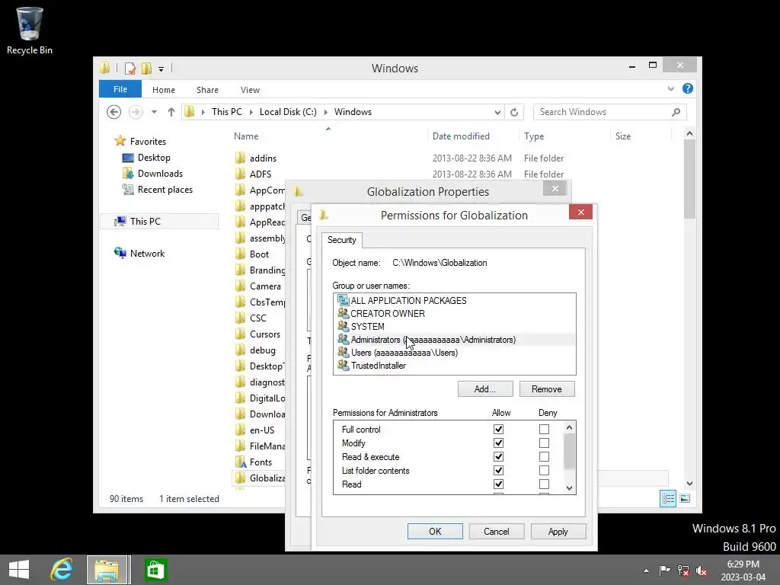Click the search magnifier icon
780x585 pixels.
[676, 112]
